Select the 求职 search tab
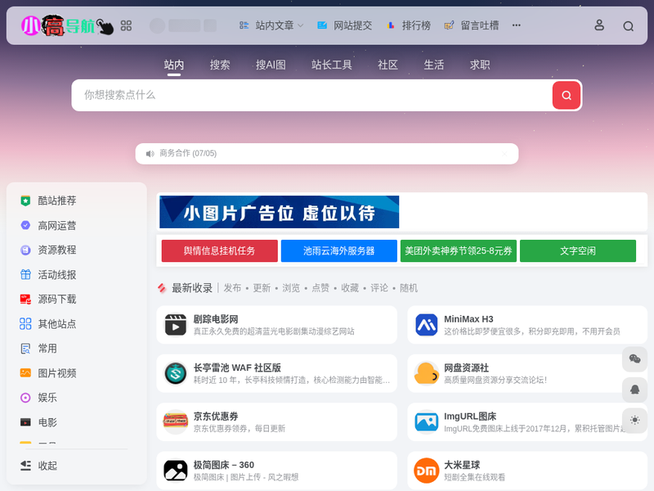Viewport: 654px width, 491px height. [x=480, y=65]
